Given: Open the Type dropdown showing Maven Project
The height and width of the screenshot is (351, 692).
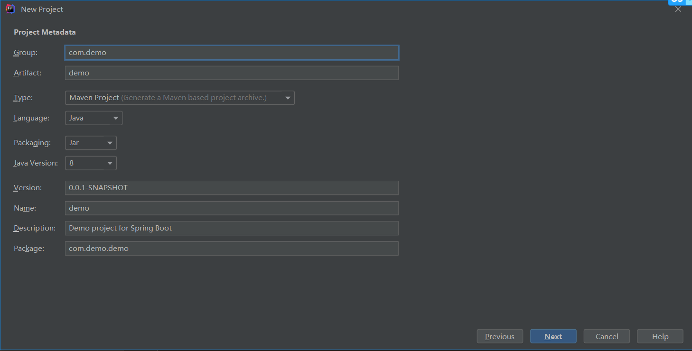Looking at the screenshot, I should point(180,98).
